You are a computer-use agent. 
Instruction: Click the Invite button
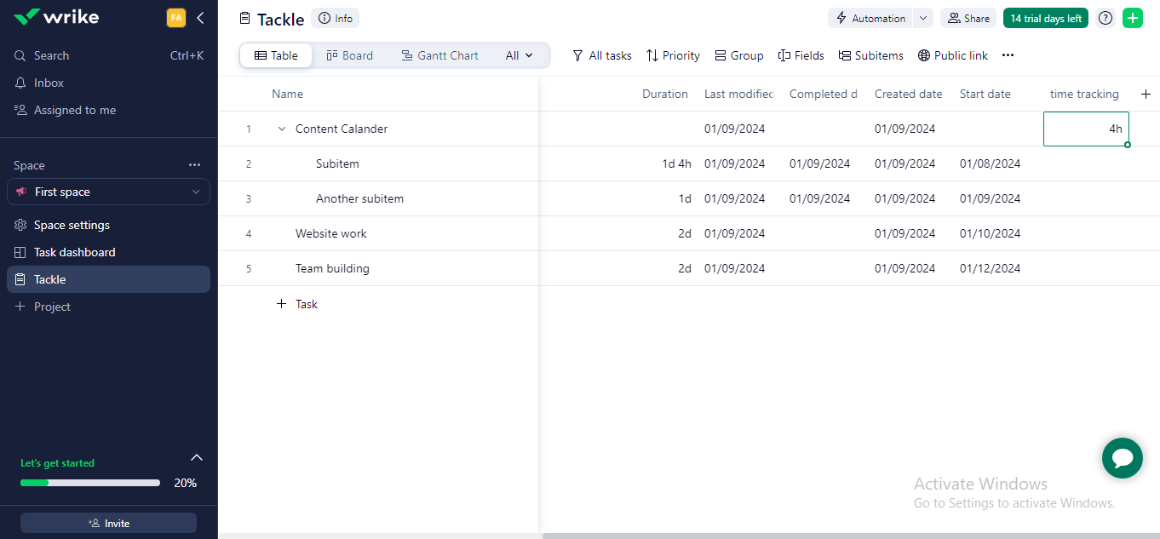coord(108,523)
